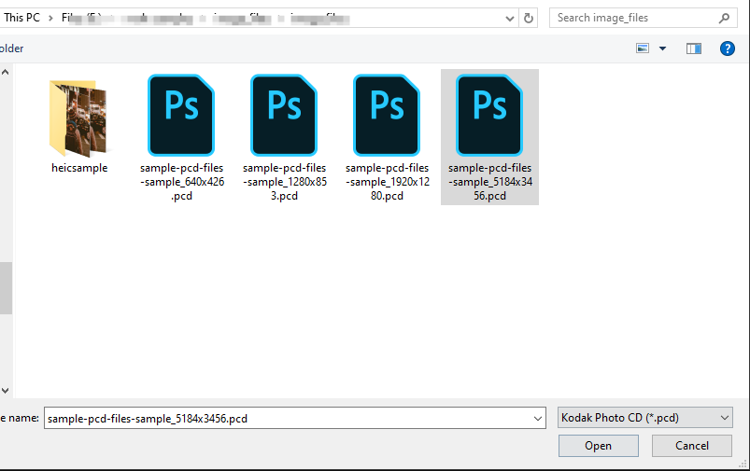Change view layout with the view icon
The width and height of the screenshot is (750, 471).
tap(643, 48)
